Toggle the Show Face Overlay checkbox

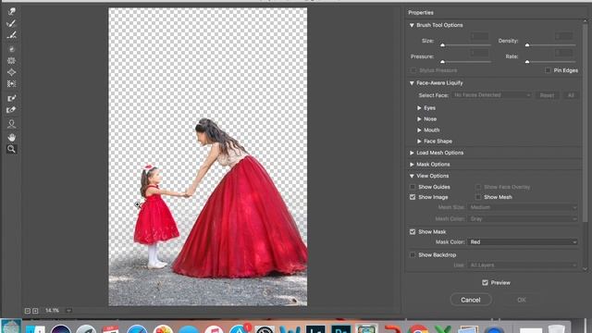pyautogui.click(x=478, y=187)
